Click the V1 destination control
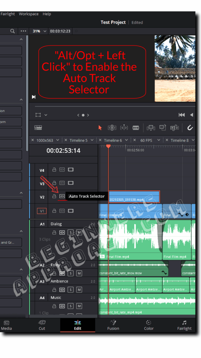Viewport: 201px width, 358px height. (x=42, y=211)
